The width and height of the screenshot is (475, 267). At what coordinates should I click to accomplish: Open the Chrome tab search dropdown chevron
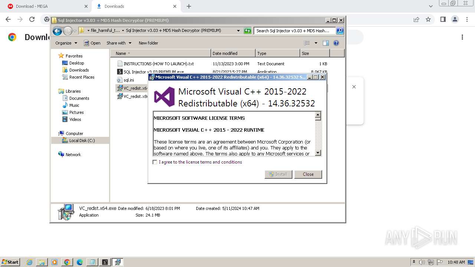431,6
